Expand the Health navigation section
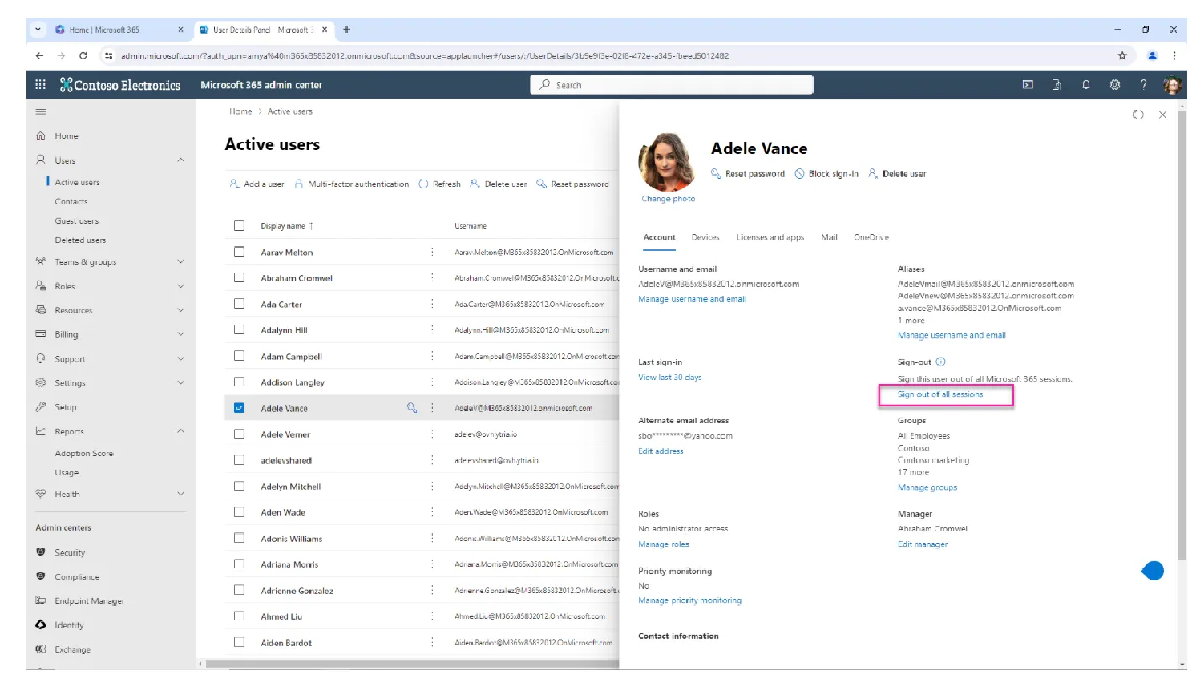This screenshot has height=679, width=1192. (x=181, y=494)
